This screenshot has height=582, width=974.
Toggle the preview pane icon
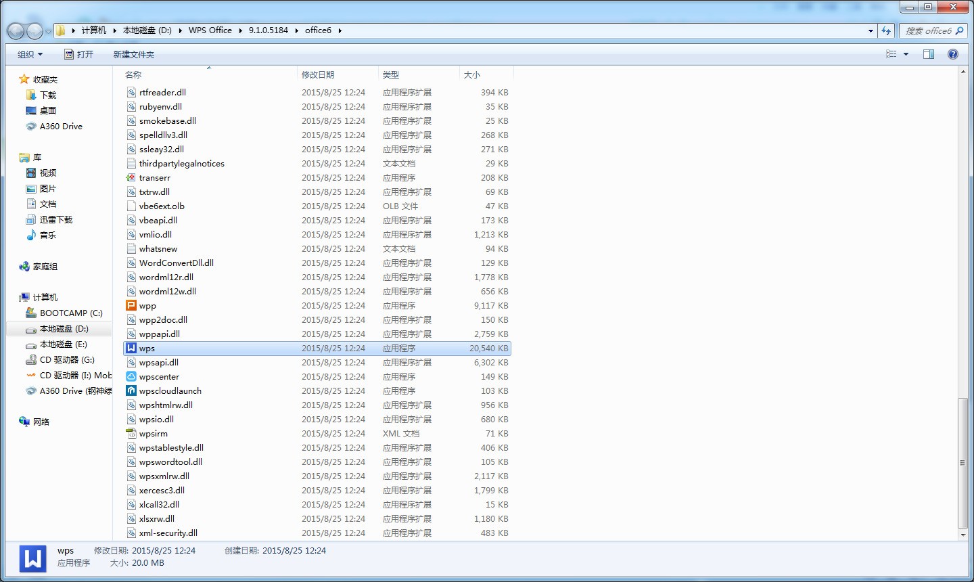pos(929,54)
